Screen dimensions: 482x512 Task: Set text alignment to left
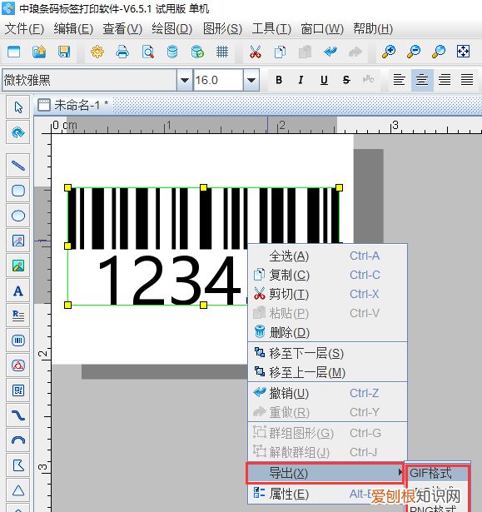click(x=399, y=80)
